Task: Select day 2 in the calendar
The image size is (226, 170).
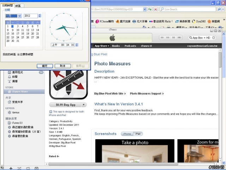Action: (x=13, y=26)
